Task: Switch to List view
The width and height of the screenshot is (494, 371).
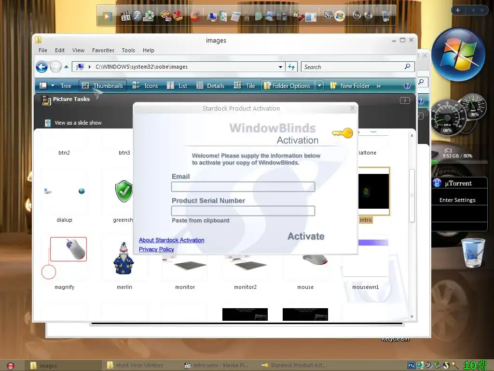Action: pyautogui.click(x=177, y=86)
